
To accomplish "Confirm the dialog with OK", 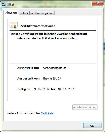I will tap(92, 126).
